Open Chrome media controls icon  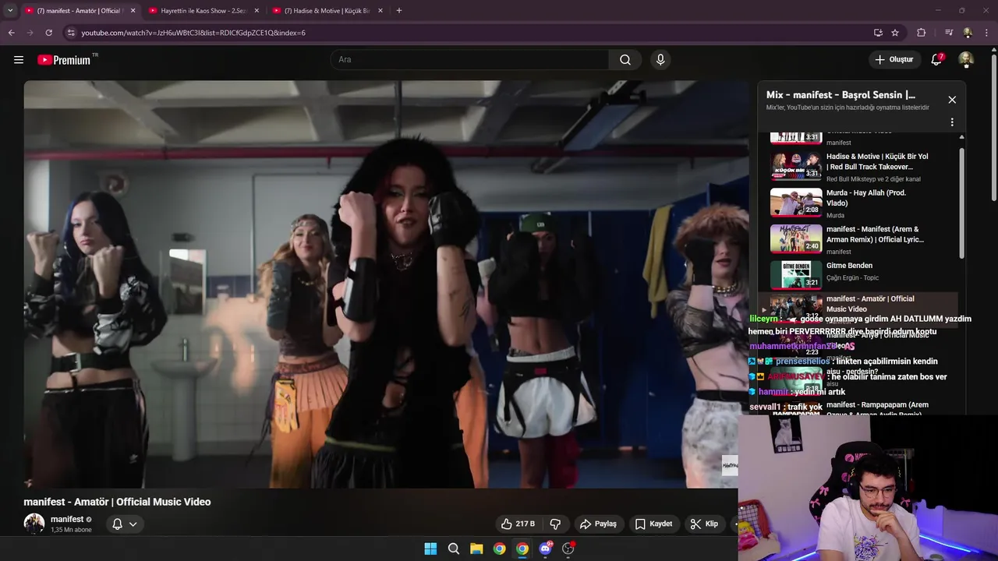[x=949, y=33]
